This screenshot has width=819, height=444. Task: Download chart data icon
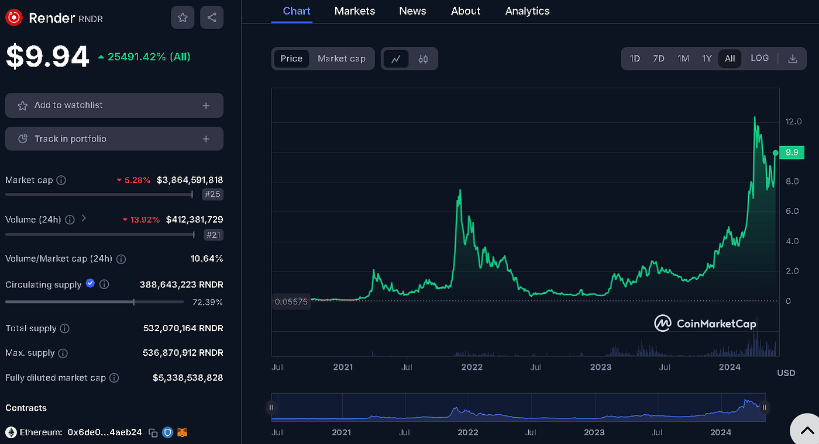click(x=793, y=58)
